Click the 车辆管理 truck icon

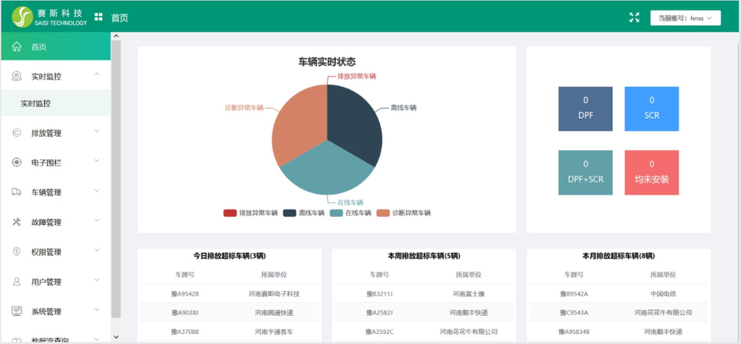click(17, 192)
